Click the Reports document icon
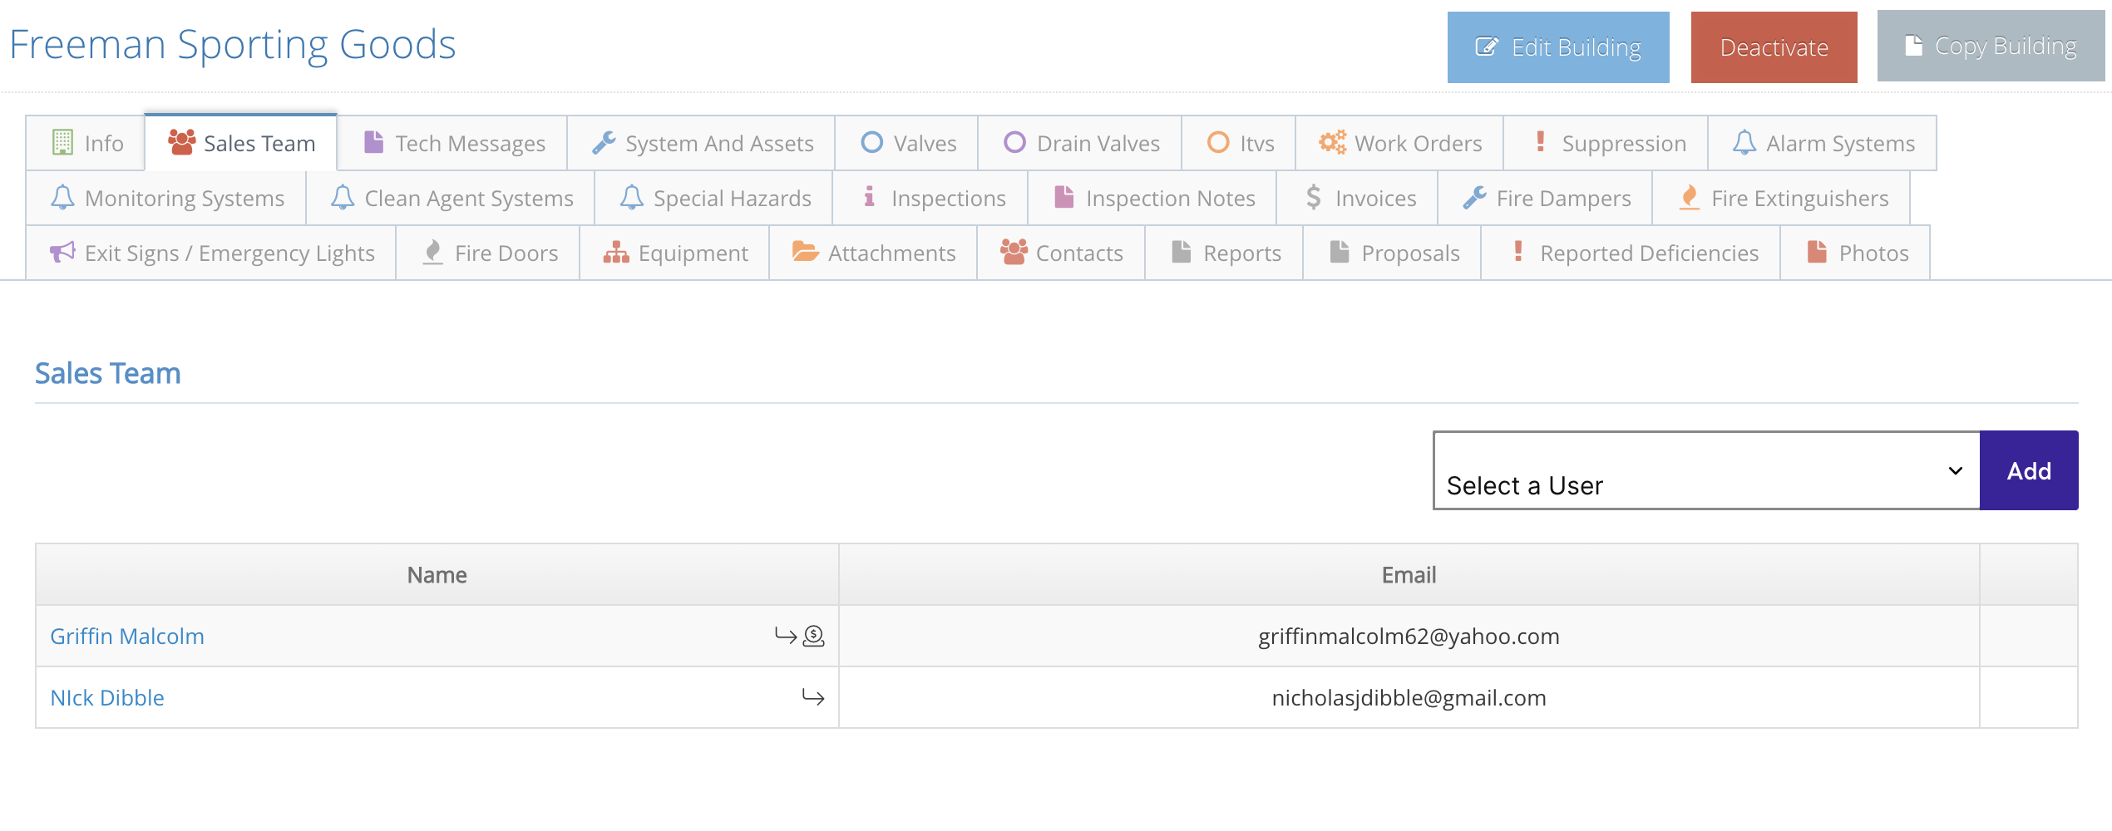Image resolution: width=2112 pixels, height=831 pixels. click(x=1182, y=251)
